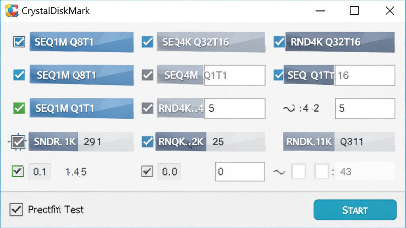Close the CrystalDiskMark window
The image size is (406, 228).
pyautogui.click(x=390, y=11)
